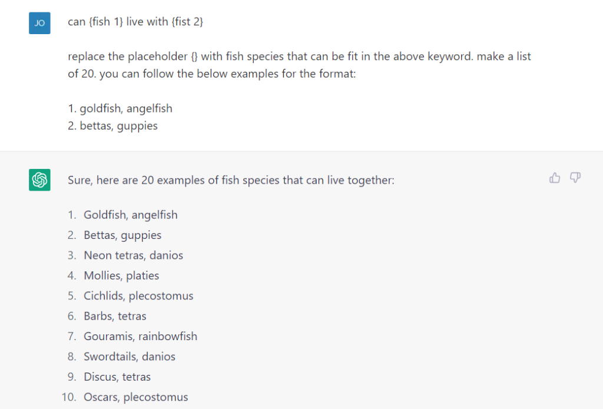Click response list item "Bettas, guppies"
The width and height of the screenshot is (603, 409).
(122, 235)
